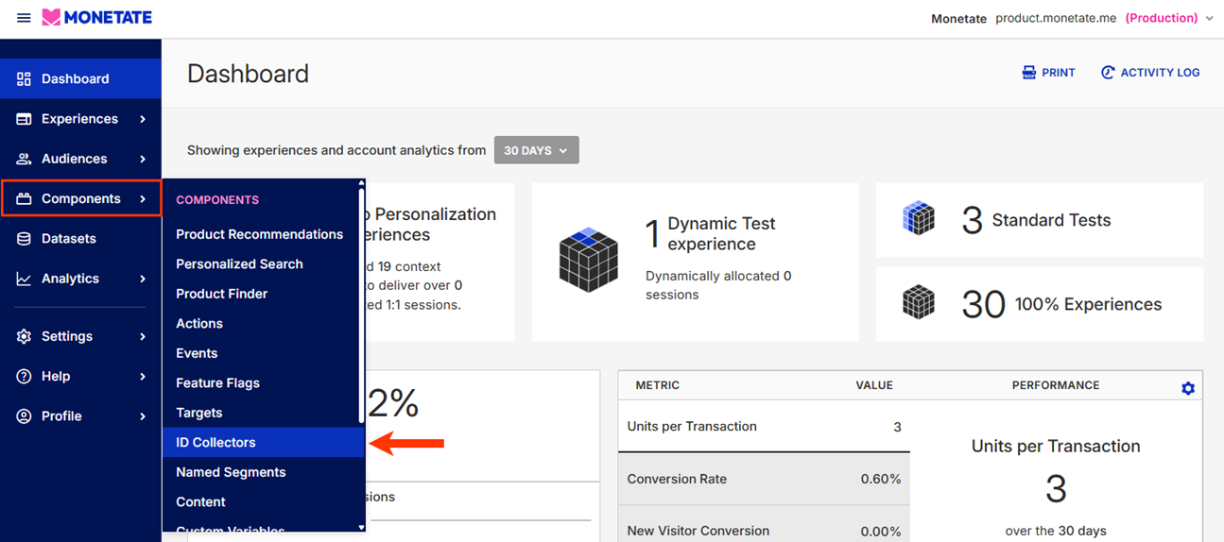The image size is (1224, 542).
Task: Open the Audiences sidebar item
Action: coord(80,159)
